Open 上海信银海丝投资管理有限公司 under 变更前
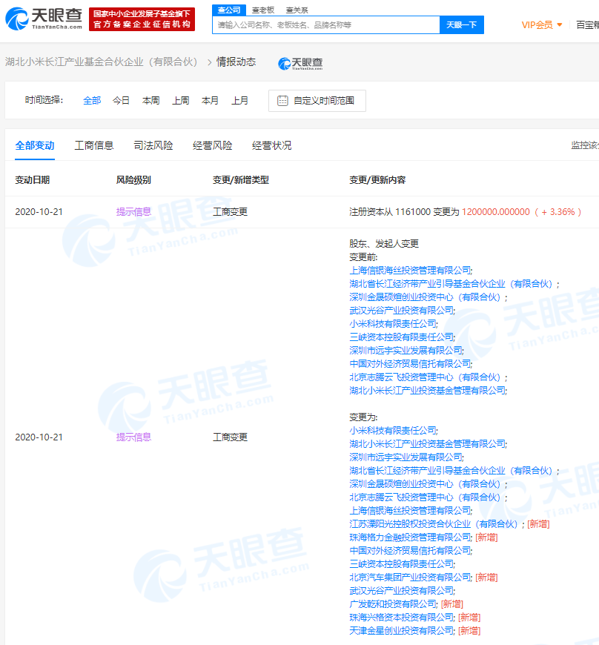Screen dimensions: 599x645 pos(410,271)
